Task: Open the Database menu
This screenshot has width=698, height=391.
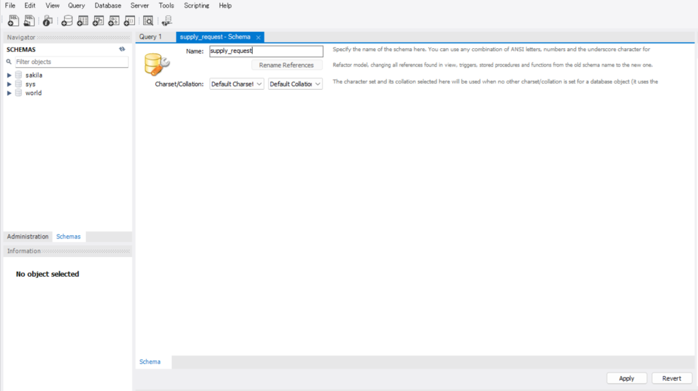Action: coord(108,5)
